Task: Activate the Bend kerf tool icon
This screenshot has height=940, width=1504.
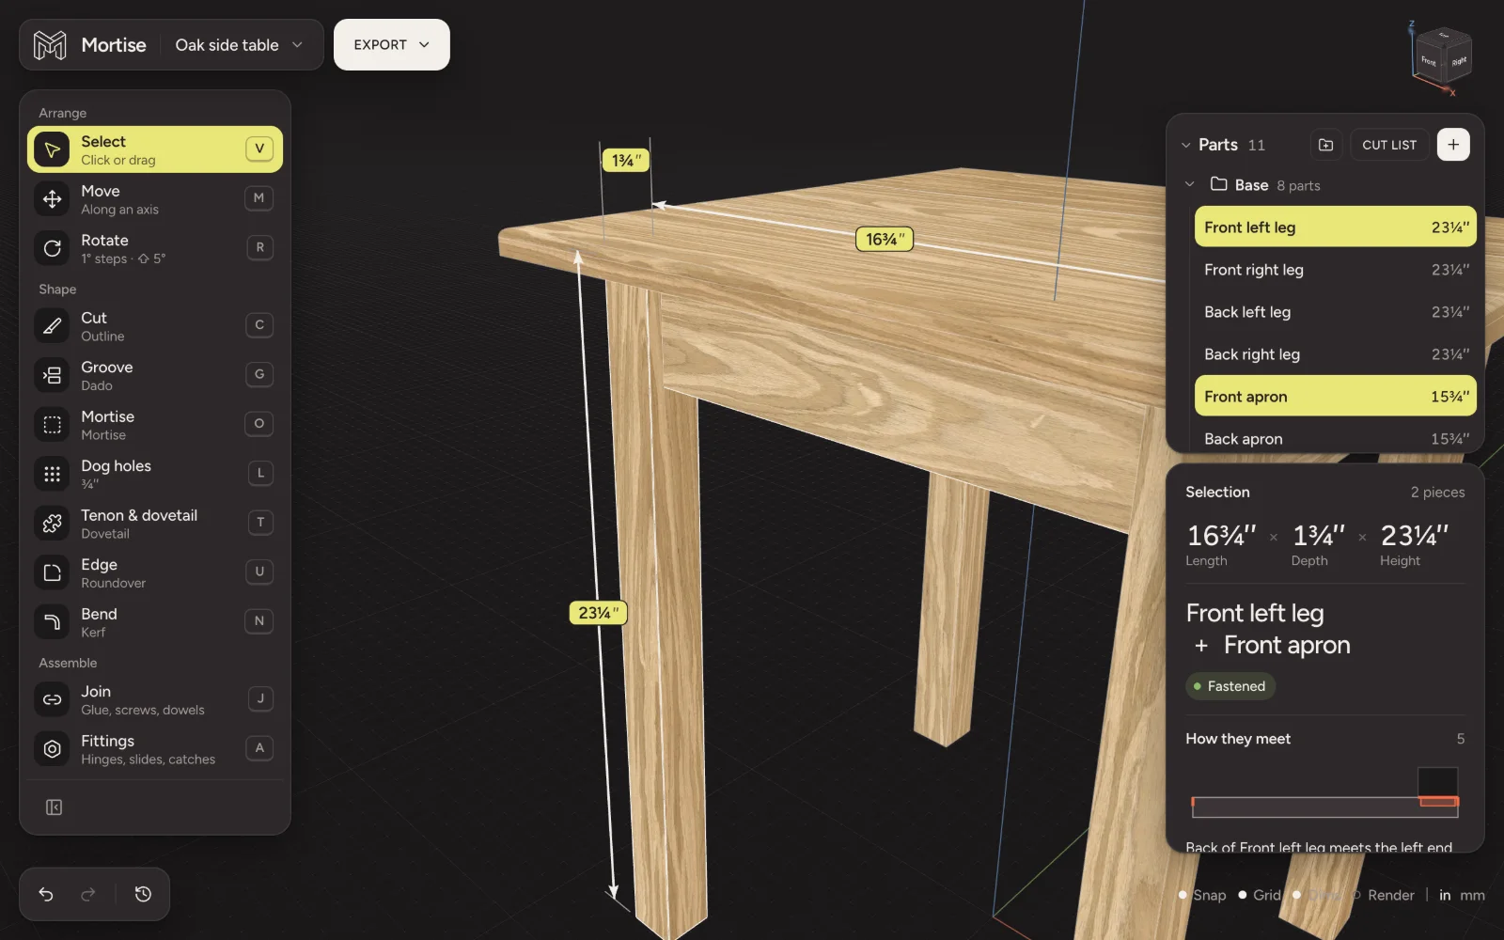Action: (x=53, y=622)
